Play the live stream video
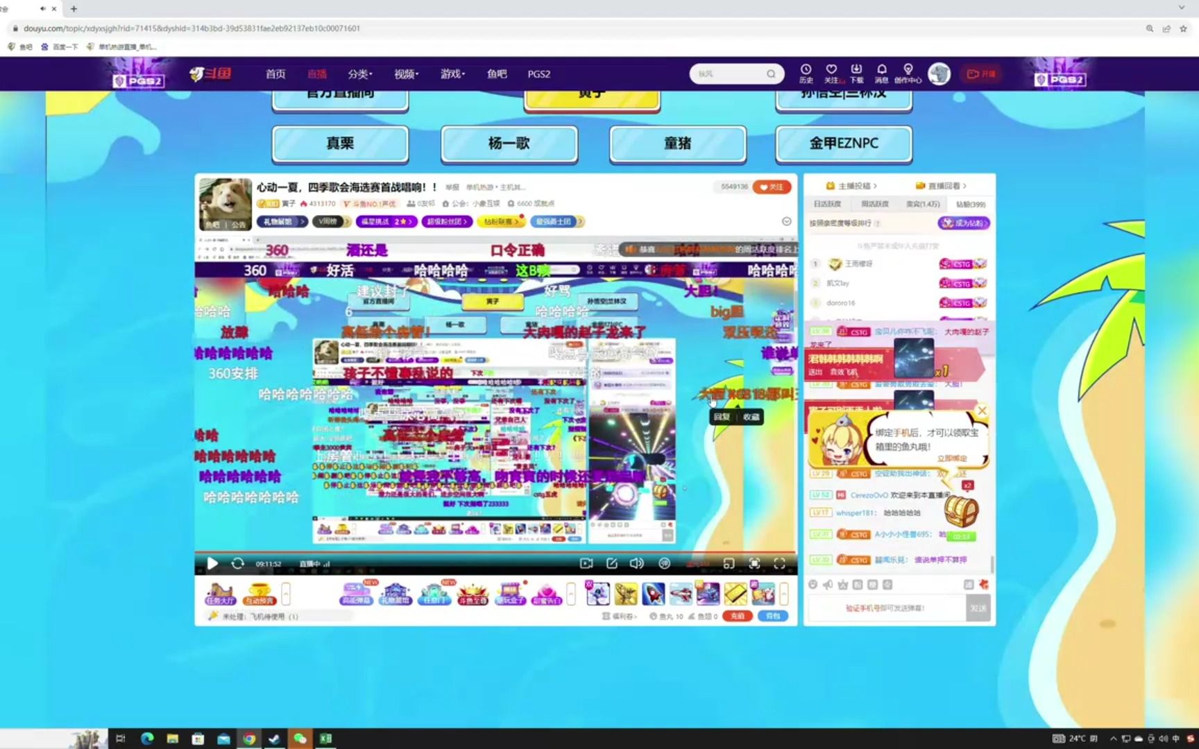Viewport: 1199px width, 749px height. (212, 564)
